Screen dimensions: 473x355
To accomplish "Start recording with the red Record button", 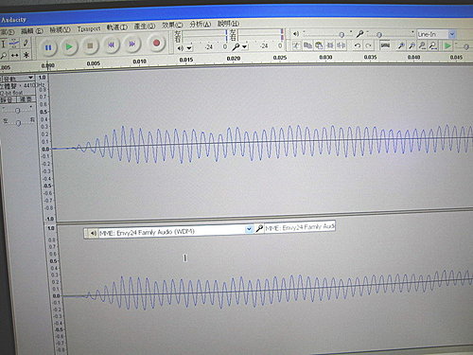I will pyautogui.click(x=156, y=43).
